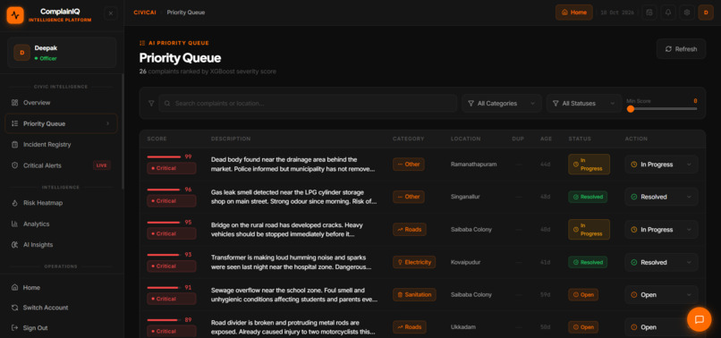Open action dropdown for gas leak complaint
721x338 pixels.
point(661,197)
